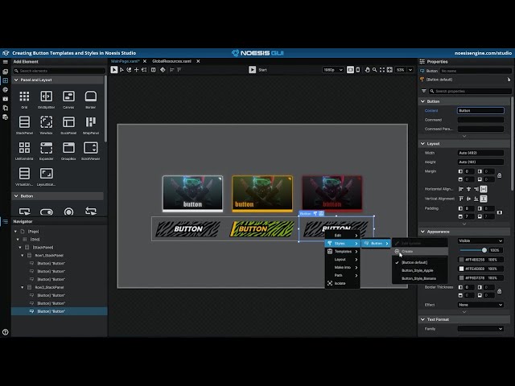Toggle the Border Thickness lock icon
The height and width of the screenshot is (386, 515).
(499, 291)
